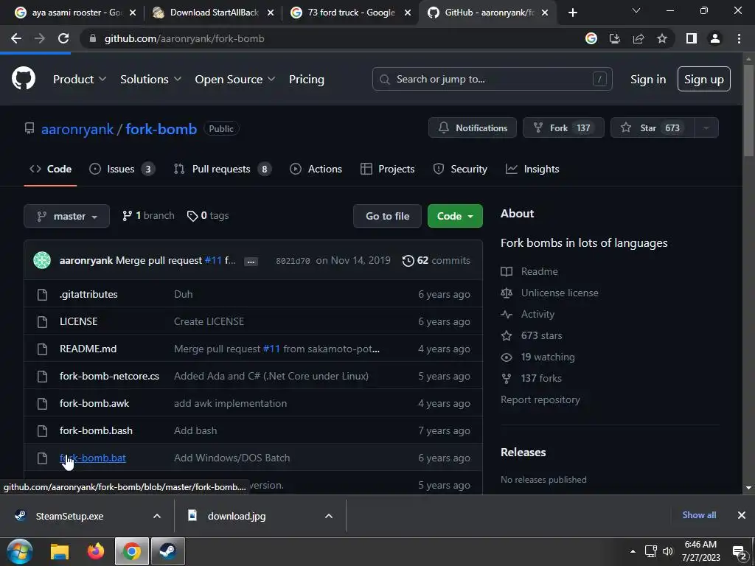
Task: Click the Sign in link
Action: pos(648,79)
